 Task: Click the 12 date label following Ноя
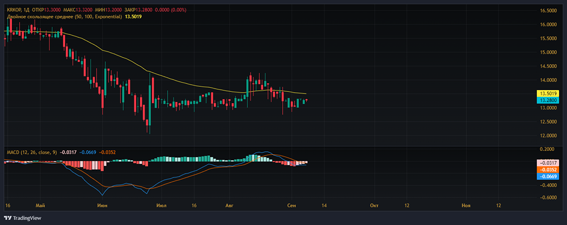(498, 206)
